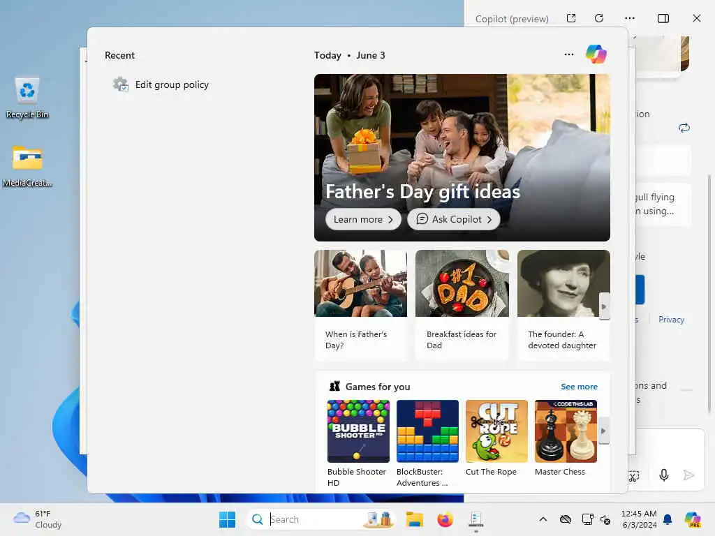Screen dimensions: 715x536
Task: Launch Master Chess game
Action: [566, 438]
